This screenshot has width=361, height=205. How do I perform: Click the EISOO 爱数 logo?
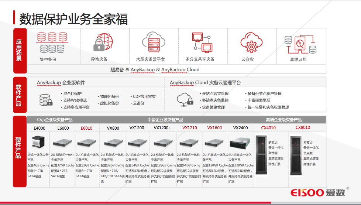pyautogui.click(x=317, y=193)
